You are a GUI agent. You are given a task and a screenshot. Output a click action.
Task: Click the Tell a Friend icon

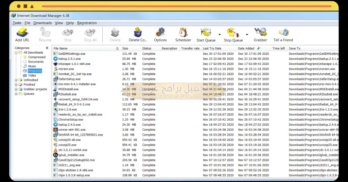pos(283,33)
